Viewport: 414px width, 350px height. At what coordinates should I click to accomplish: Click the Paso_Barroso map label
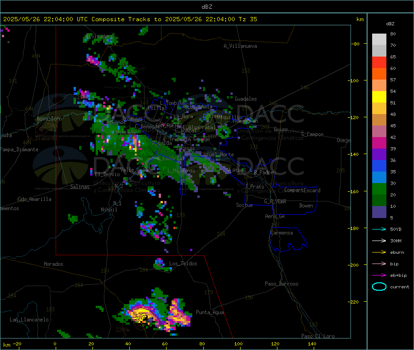click(282, 284)
